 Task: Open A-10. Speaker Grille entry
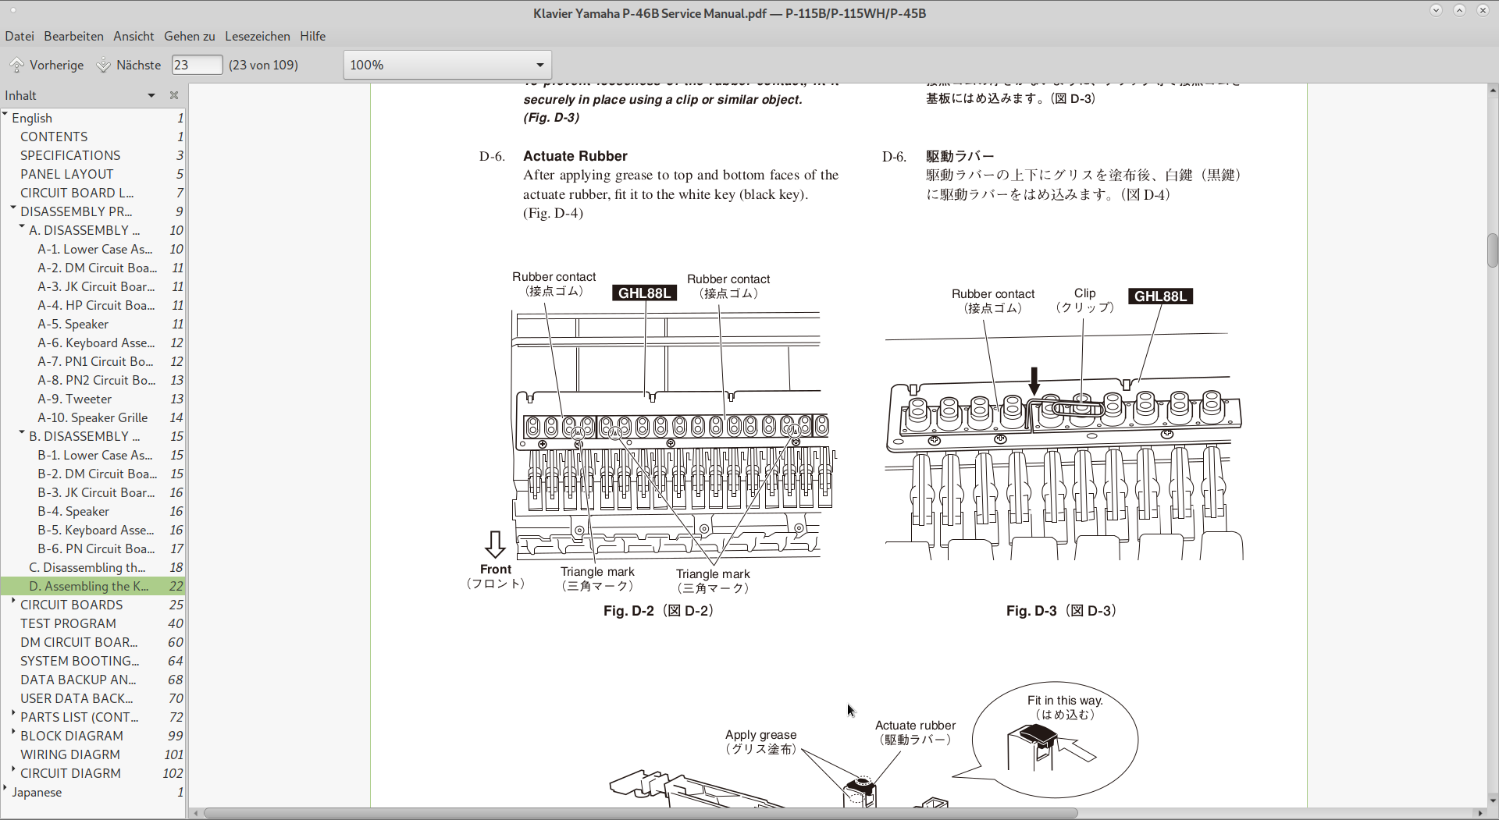click(93, 417)
